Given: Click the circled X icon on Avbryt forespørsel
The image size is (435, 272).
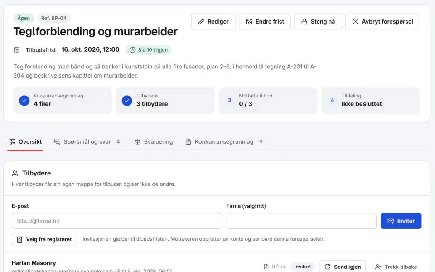Looking at the screenshot, I should [355, 22].
